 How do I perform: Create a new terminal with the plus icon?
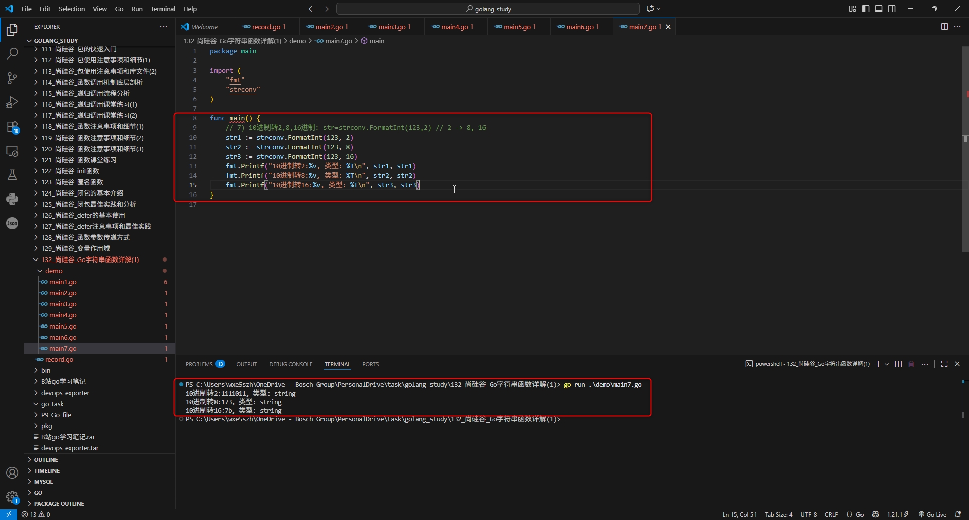(878, 364)
